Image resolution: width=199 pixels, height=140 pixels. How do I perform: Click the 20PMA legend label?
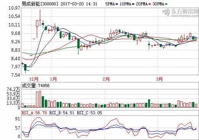142,4
